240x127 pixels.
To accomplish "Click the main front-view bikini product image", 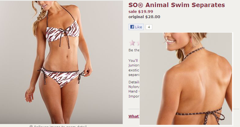I will click(61, 62).
